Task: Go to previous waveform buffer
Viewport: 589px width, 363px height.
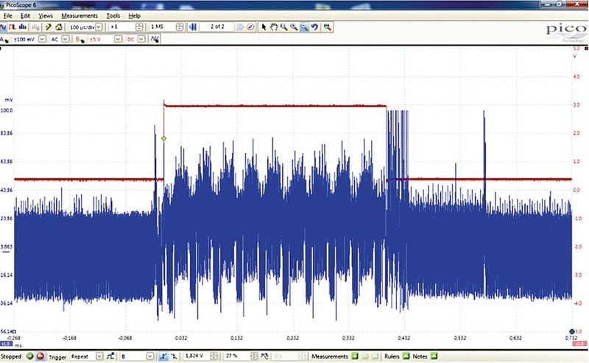Action: pos(192,27)
